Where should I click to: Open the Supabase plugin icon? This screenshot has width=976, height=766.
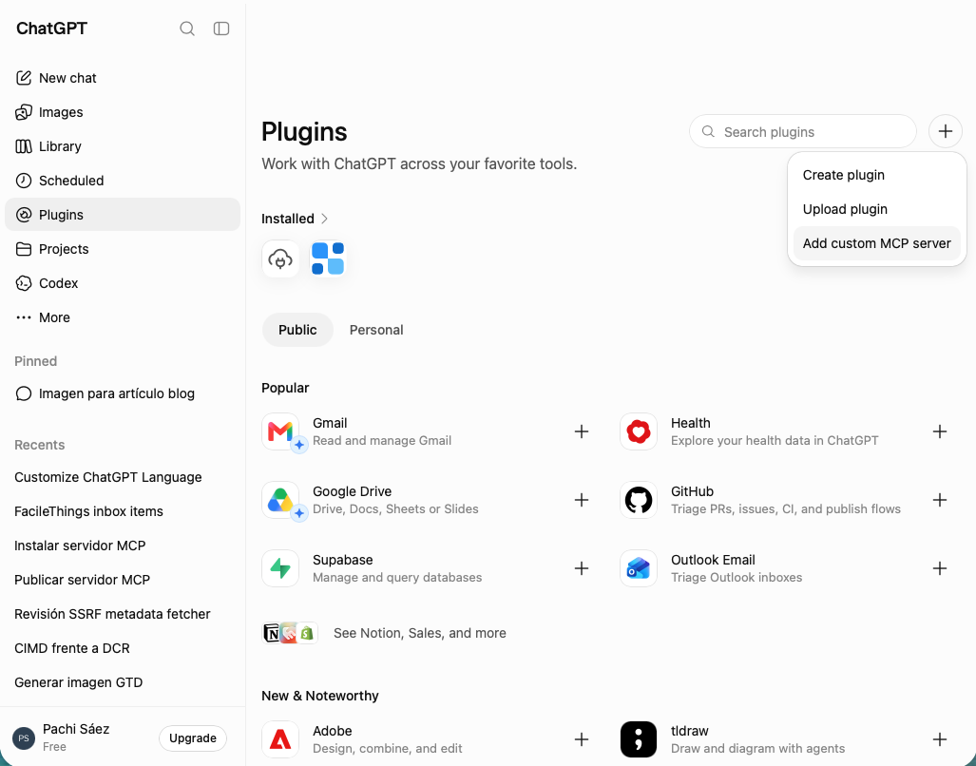tap(280, 568)
